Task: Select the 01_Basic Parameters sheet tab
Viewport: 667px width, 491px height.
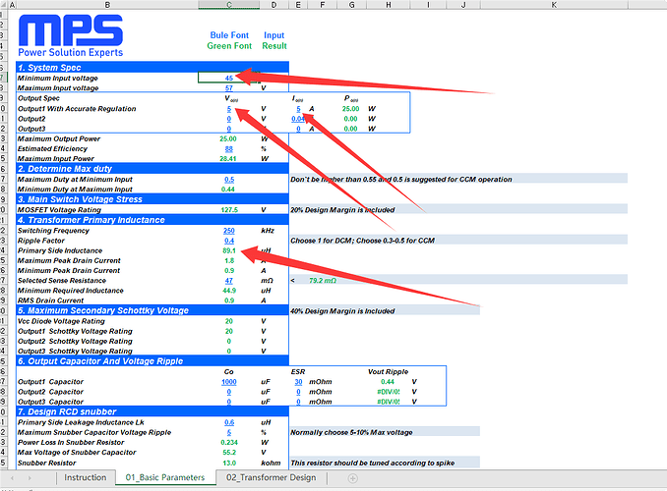Action: click(x=164, y=478)
